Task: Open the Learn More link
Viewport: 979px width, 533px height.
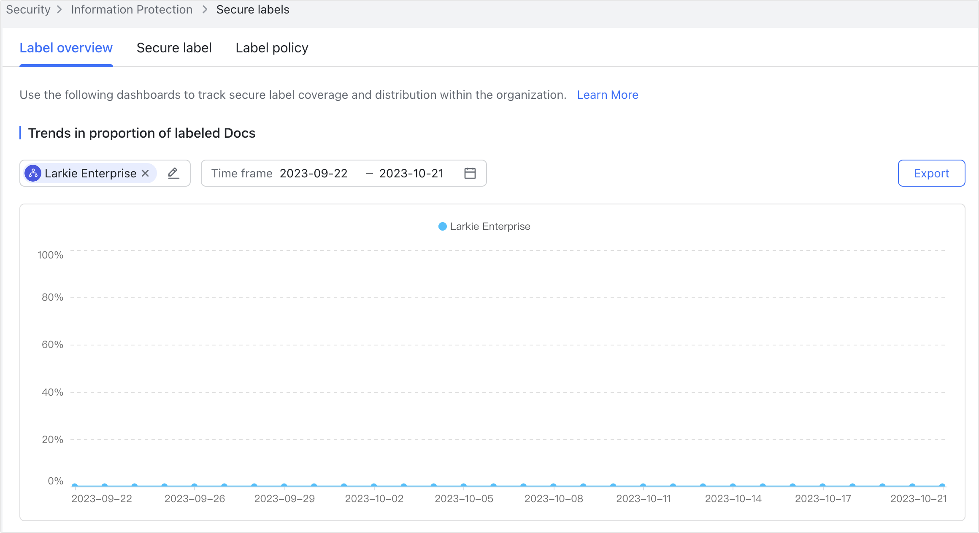Action: [607, 95]
